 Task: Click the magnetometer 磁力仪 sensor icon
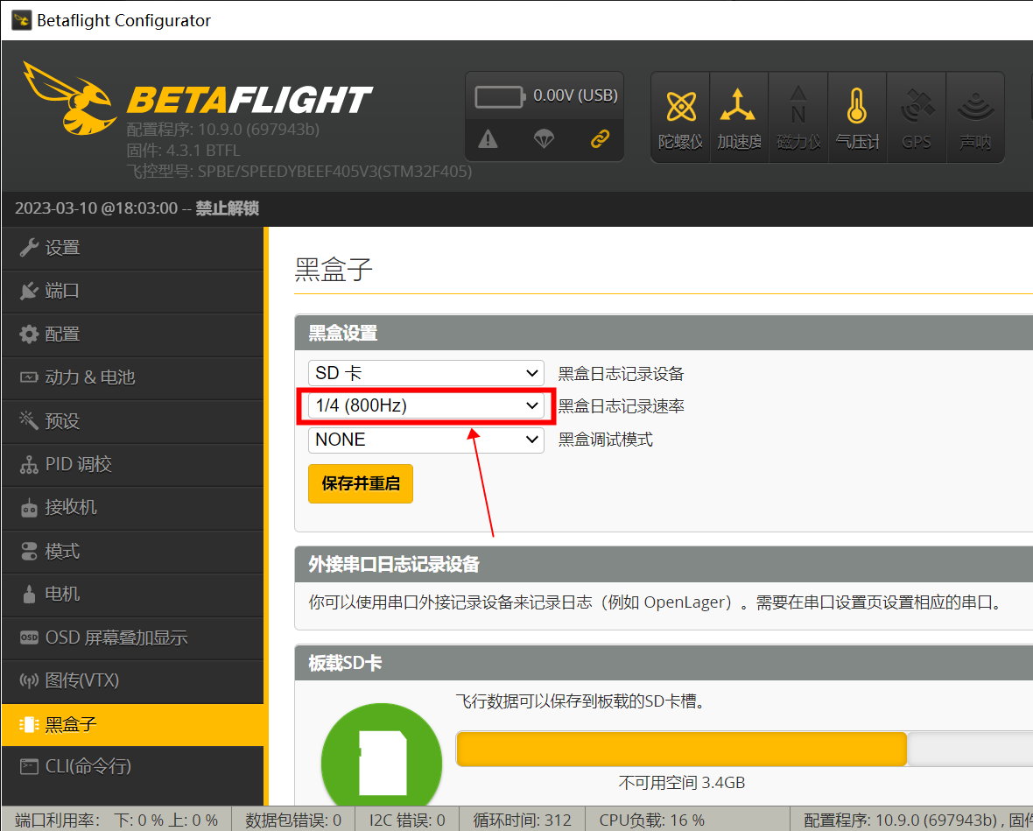tap(798, 117)
